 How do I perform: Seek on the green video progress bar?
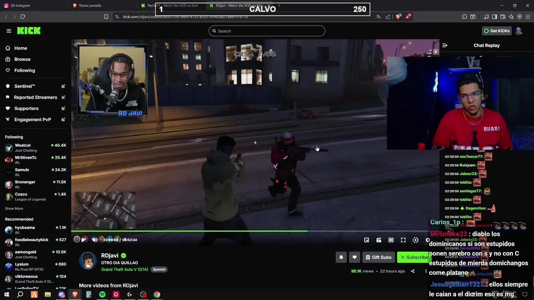click(x=255, y=231)
